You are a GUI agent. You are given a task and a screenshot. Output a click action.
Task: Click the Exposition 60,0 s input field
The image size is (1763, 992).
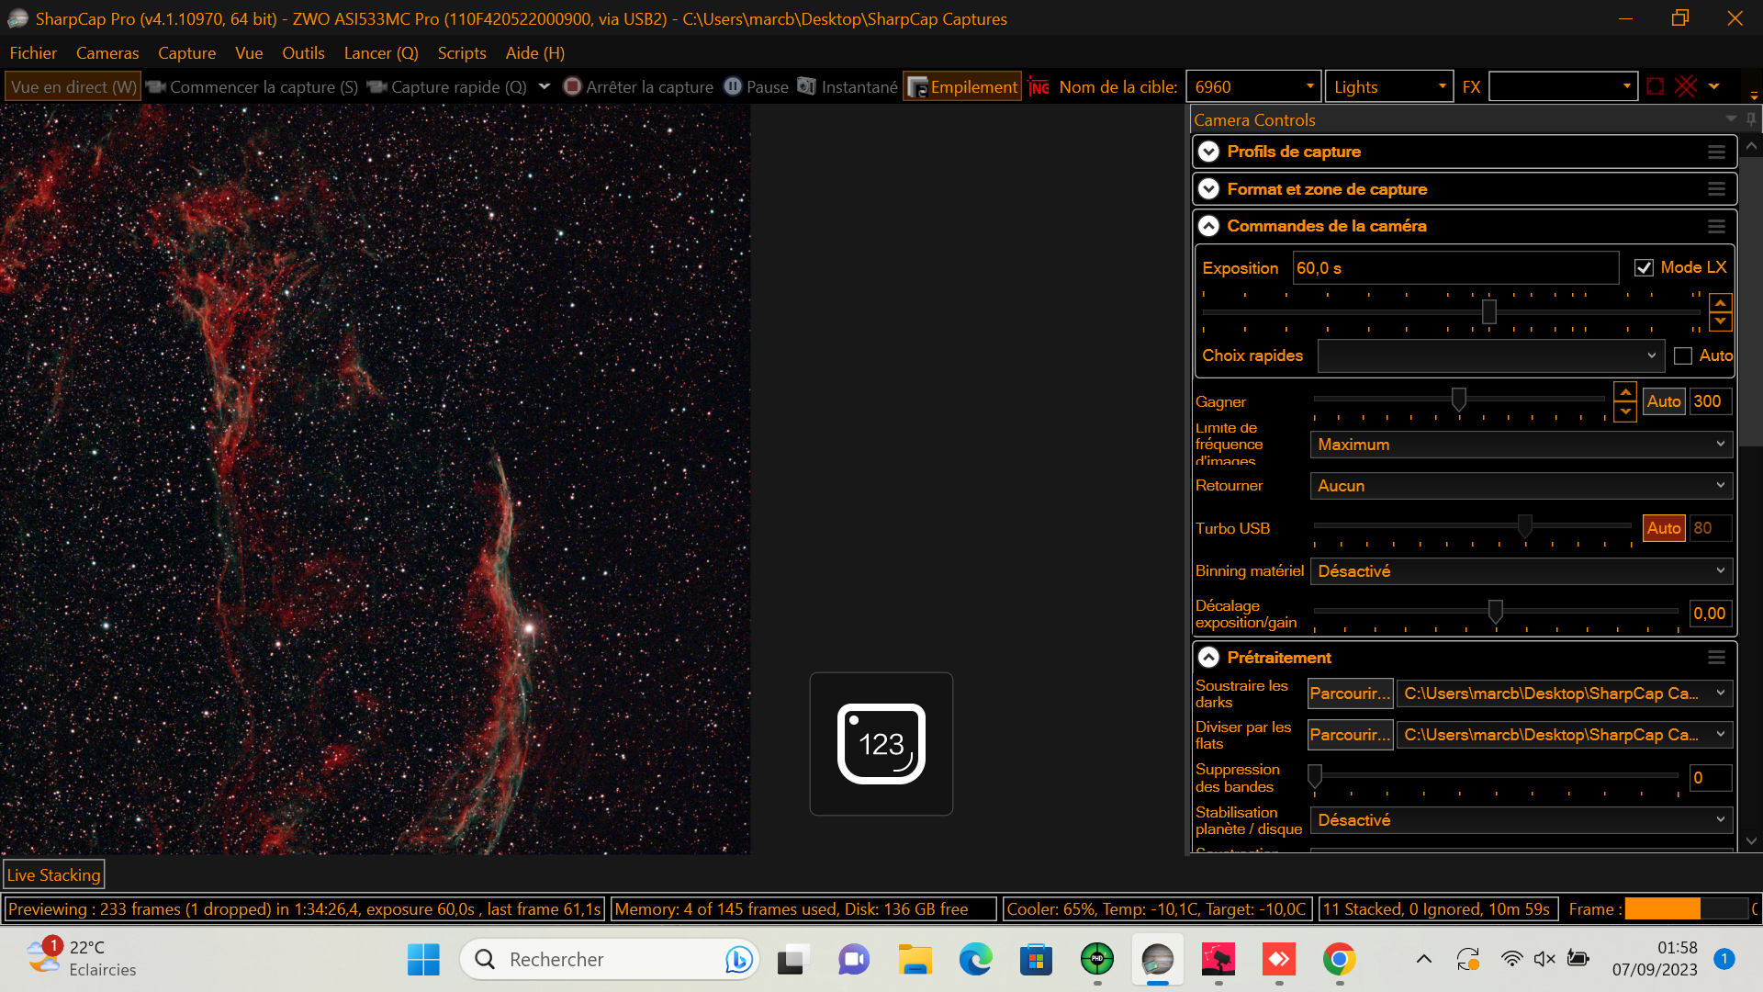pyautogui.click(x=1455, y=268)
